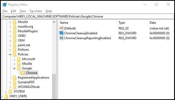The height and width of the screenshot is (100, 175).
Task: Collapse the Policies key
Action: pyautogui.click(x=10, y=54)
